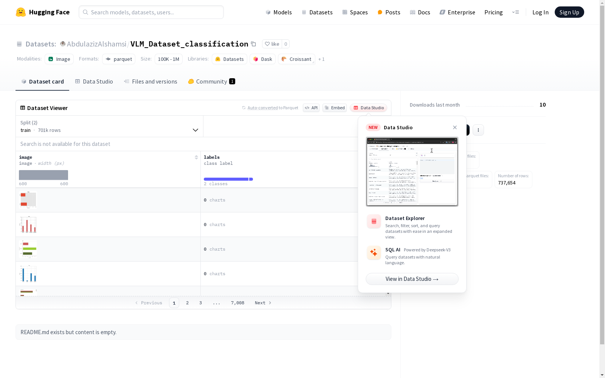605x378 pixels.
Task: Switch to the Community tab
Action: (212, 81)
